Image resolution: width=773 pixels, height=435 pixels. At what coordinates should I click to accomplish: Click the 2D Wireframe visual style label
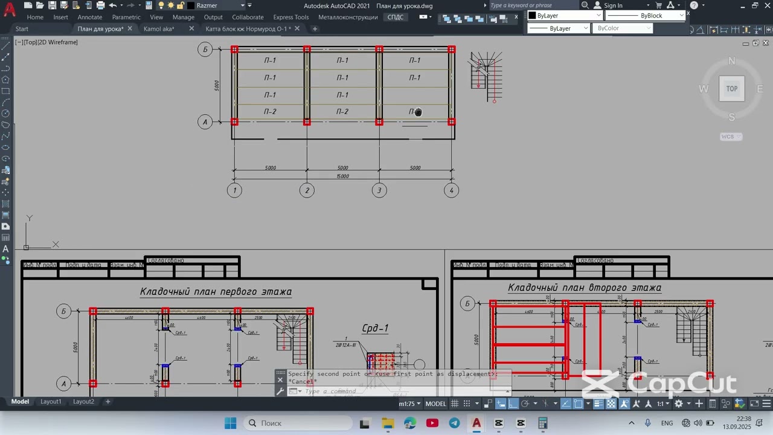58,42
